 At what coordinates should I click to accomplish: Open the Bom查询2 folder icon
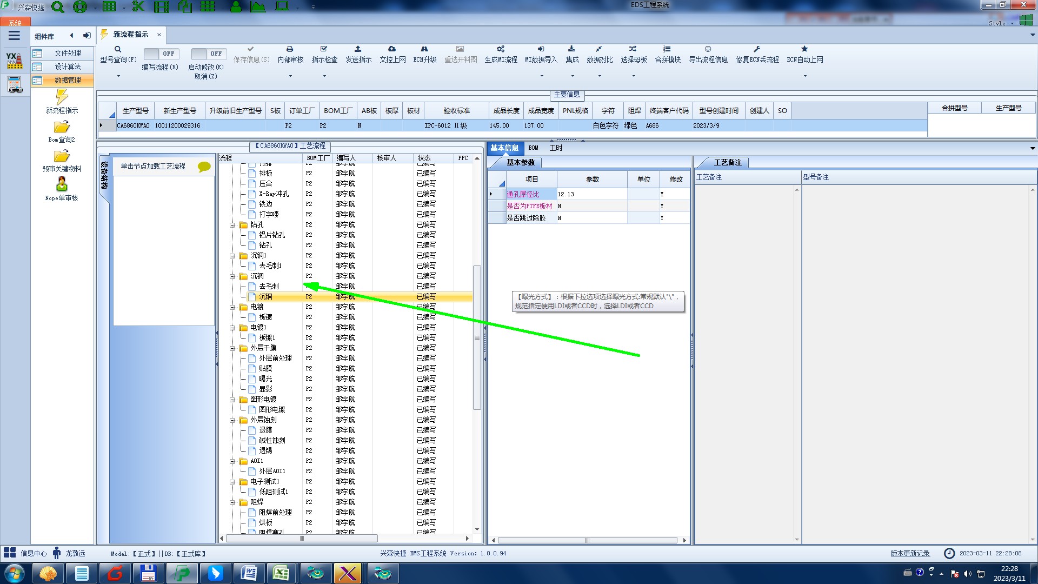62,127
